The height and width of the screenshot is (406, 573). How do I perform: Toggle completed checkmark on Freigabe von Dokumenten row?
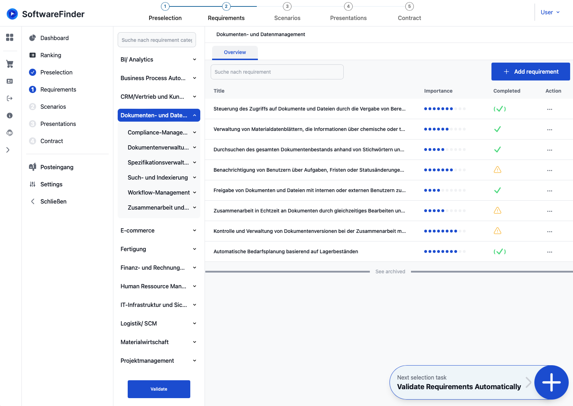point(497,190)
